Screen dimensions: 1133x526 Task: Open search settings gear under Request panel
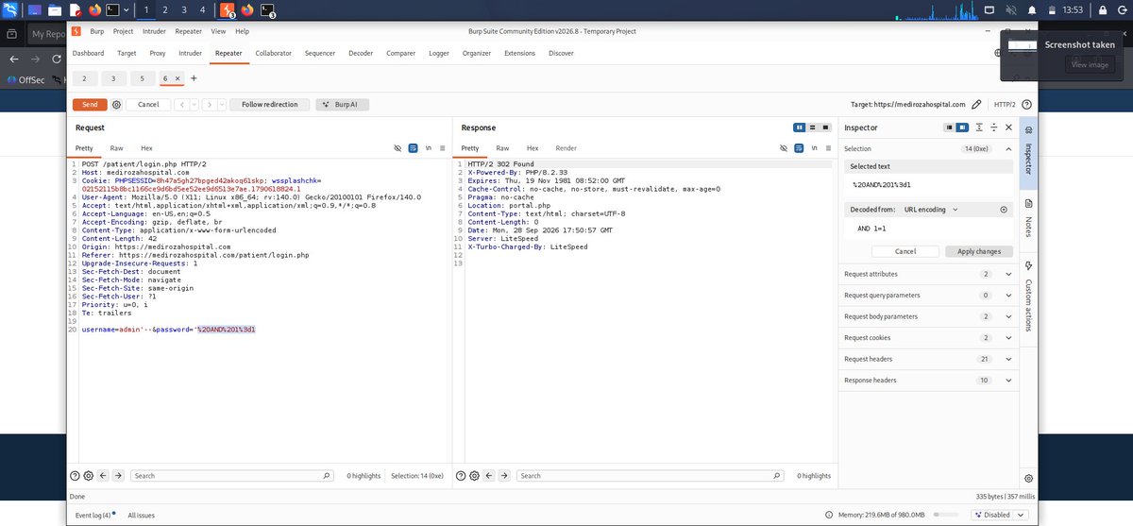coord(88,475)
